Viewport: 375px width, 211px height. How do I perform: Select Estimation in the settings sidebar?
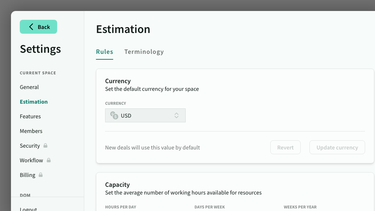[34, 101]
